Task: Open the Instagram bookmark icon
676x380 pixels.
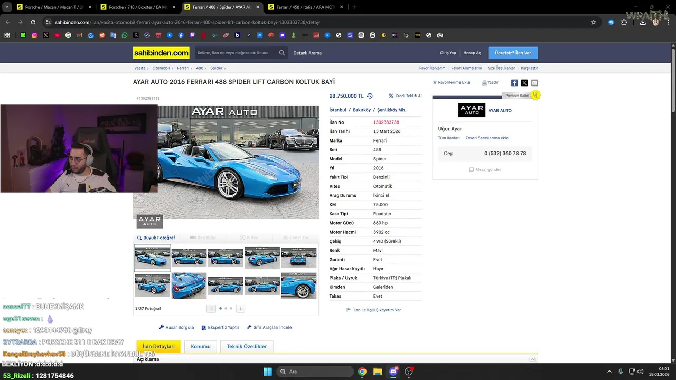Action: 34,35
